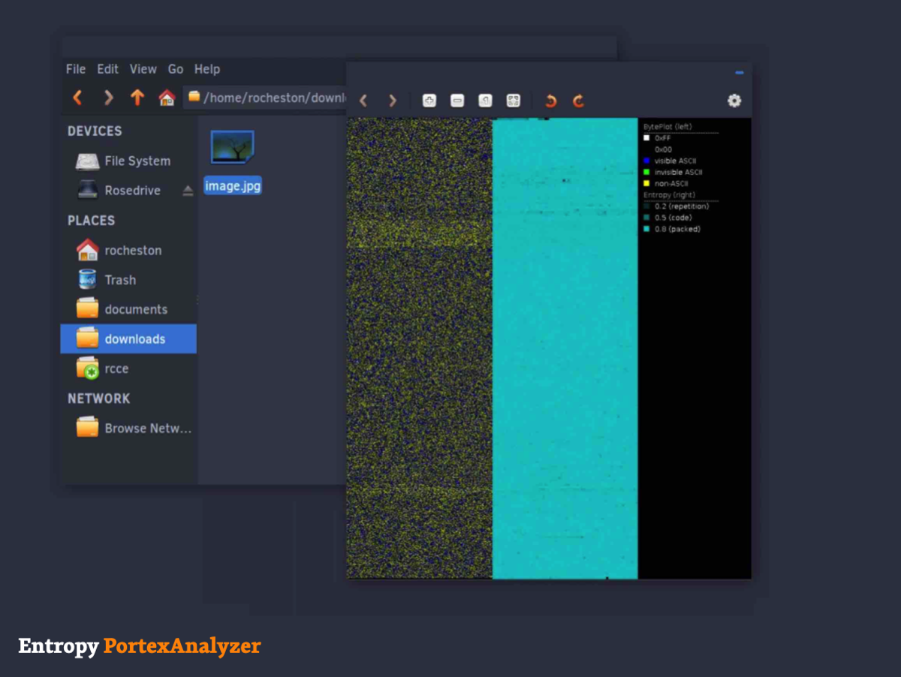901x677 pixels.
Task: Open image viewer settings gear
Action: pyautogui.click(x=734, y=101)
